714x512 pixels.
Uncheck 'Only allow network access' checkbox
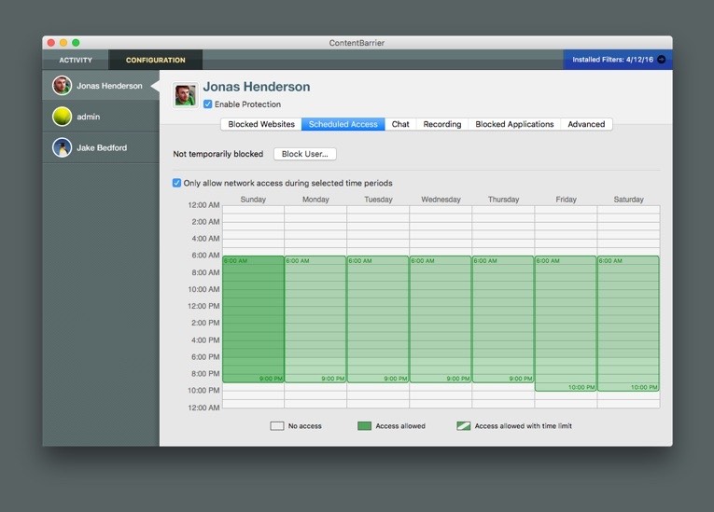pos(177,183)
